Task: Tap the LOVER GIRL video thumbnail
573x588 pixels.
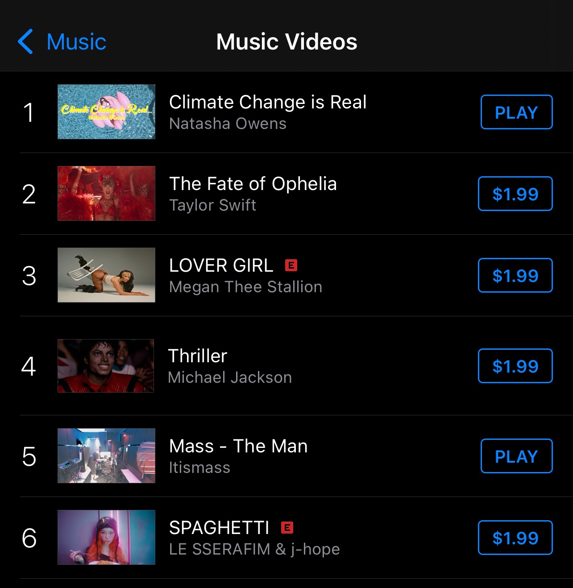Action: point(106,275)
